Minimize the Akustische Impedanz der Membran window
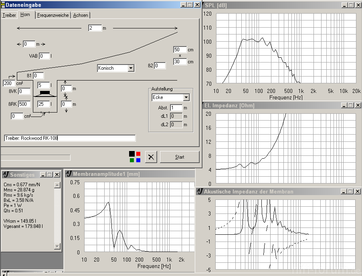 point(344,191)
